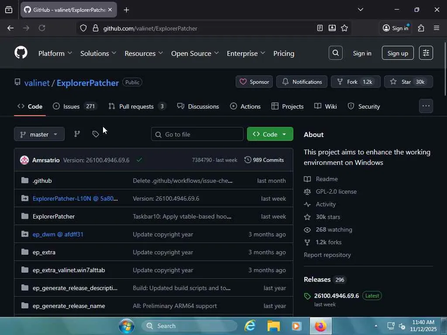The width and height of the screenshot is (447, 335).
Task: Open Firefox recent browsing tab overview icon
Action: click(9, 10)
